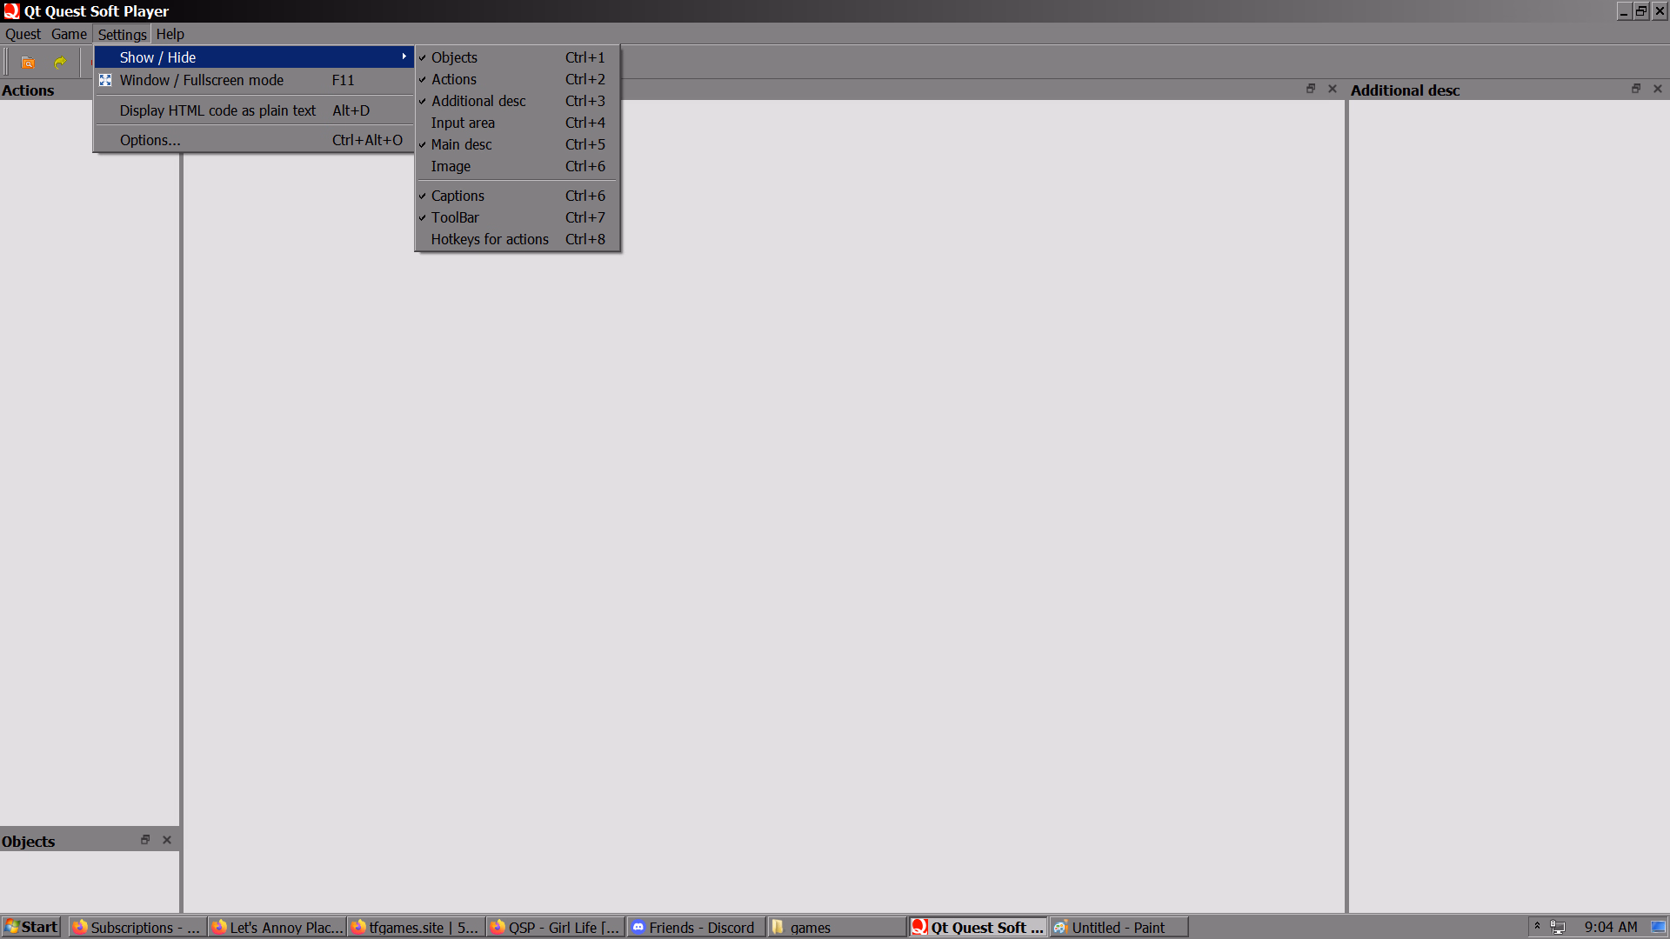Close the Additional desc panel

pos(1658,89)
